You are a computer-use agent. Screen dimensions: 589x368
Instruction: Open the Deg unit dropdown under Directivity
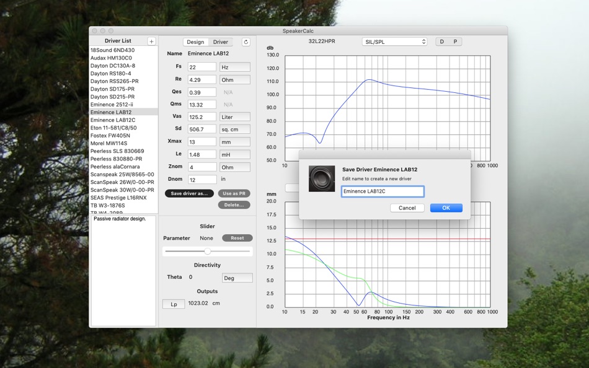pyautogui.click(x=237, y=278)
